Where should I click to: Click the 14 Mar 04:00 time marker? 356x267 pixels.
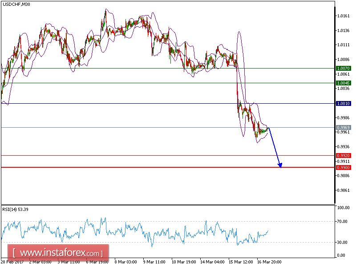point(212,262)
